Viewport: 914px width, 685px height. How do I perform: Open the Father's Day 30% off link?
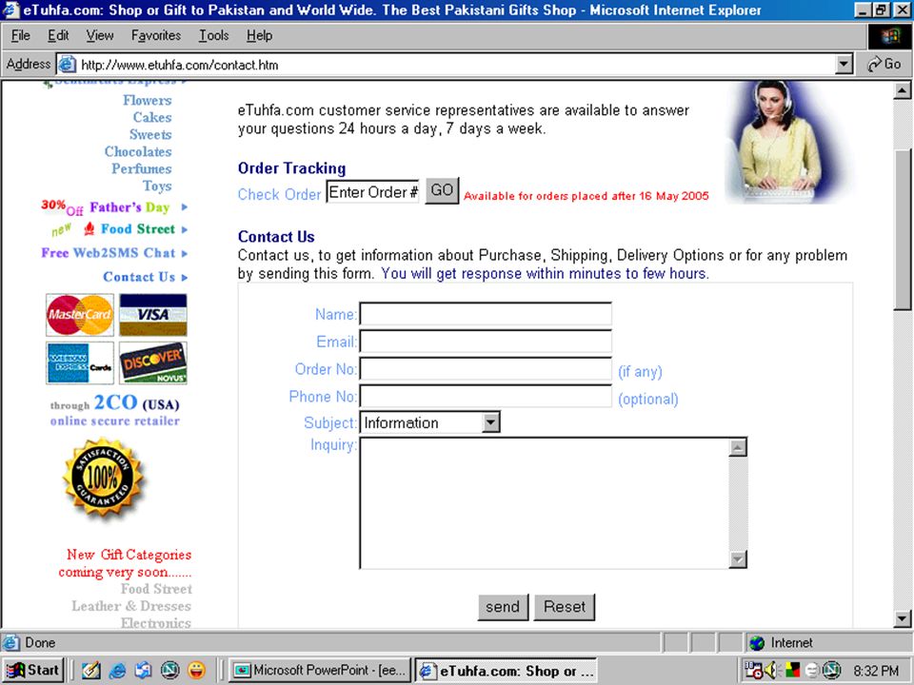113,206
